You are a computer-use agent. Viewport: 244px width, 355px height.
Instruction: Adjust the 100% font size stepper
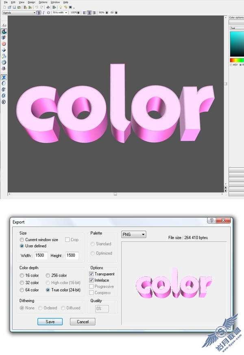pyautogui.click(x=78, y=13)
